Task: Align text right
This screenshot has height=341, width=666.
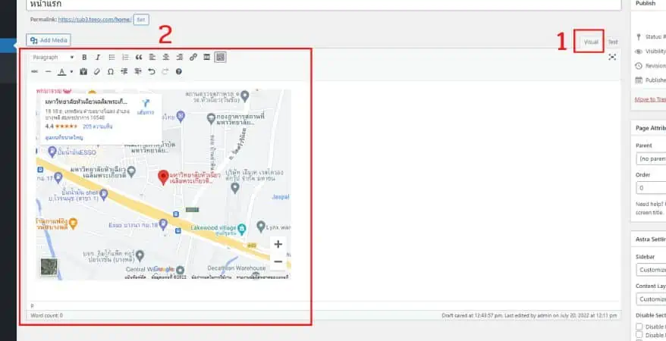Action: [x=180, y=58]
